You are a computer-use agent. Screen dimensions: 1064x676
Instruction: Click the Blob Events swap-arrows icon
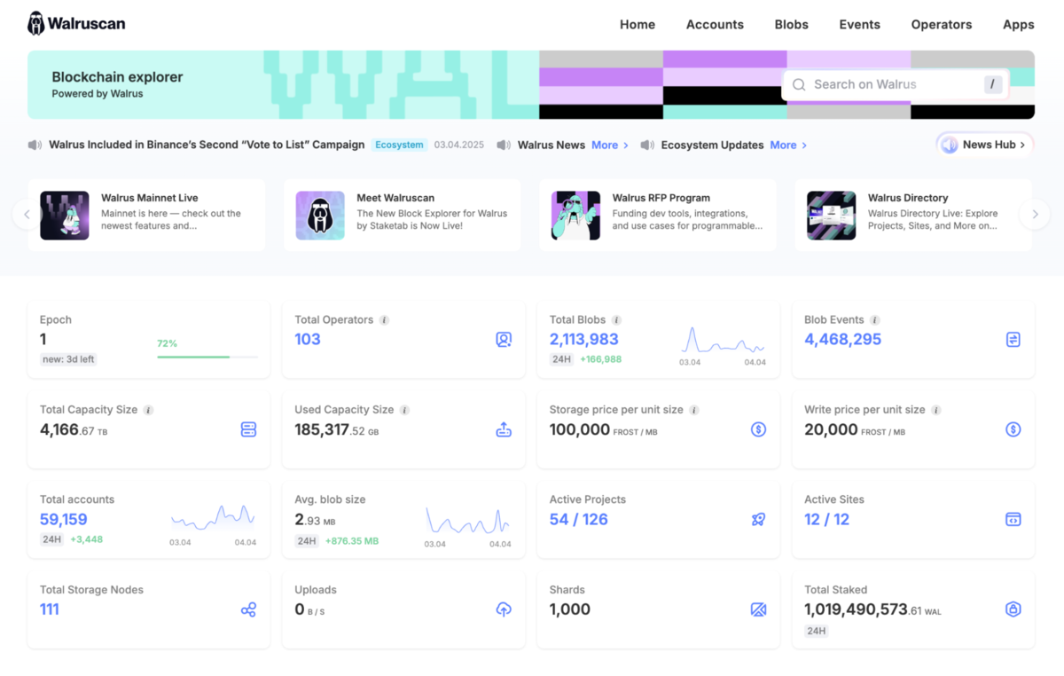tap(1013, 339)
